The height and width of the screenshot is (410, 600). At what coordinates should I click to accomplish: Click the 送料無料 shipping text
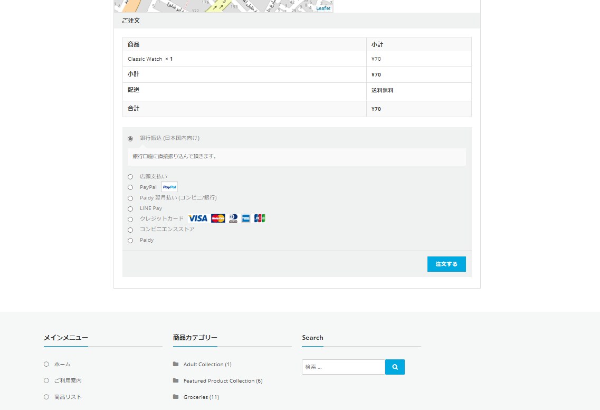(x=382, y=91)
